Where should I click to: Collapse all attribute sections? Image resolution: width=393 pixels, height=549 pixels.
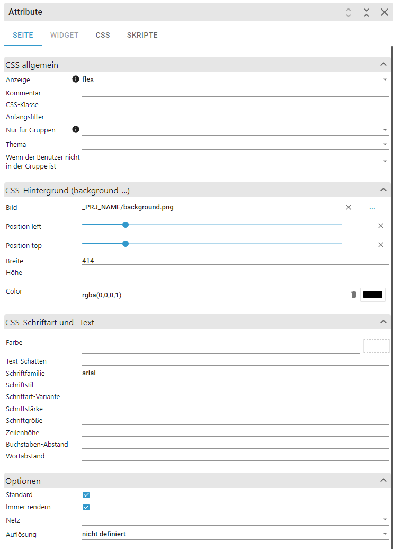pyautogui.click(x=367, y=12)
